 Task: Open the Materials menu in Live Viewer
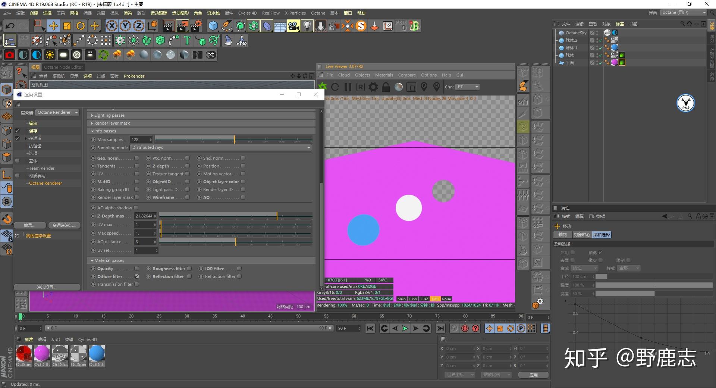pyautogui.click(x=384, y=75)
